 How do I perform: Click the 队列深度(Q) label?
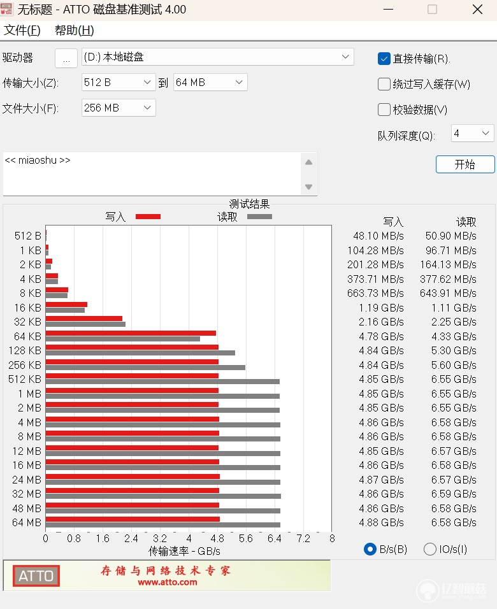click(407, 136)
